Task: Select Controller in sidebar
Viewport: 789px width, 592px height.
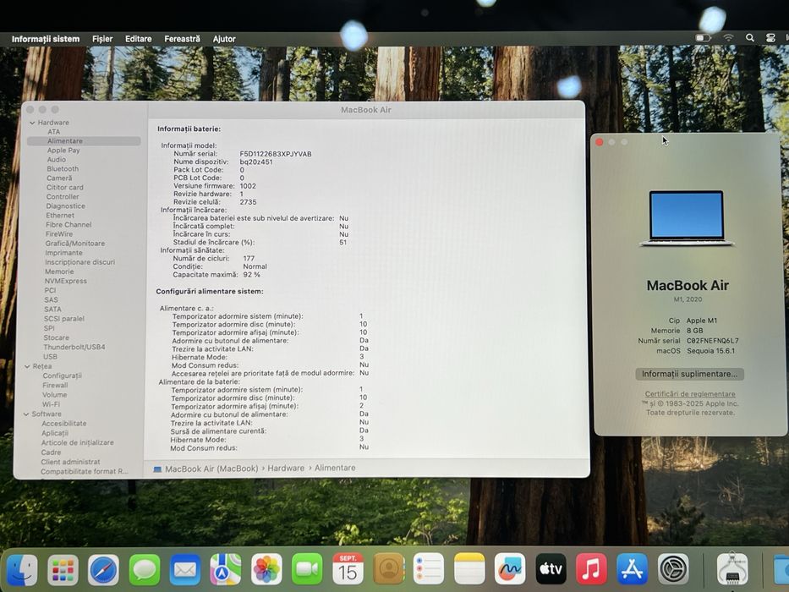Action: point(63,197)
